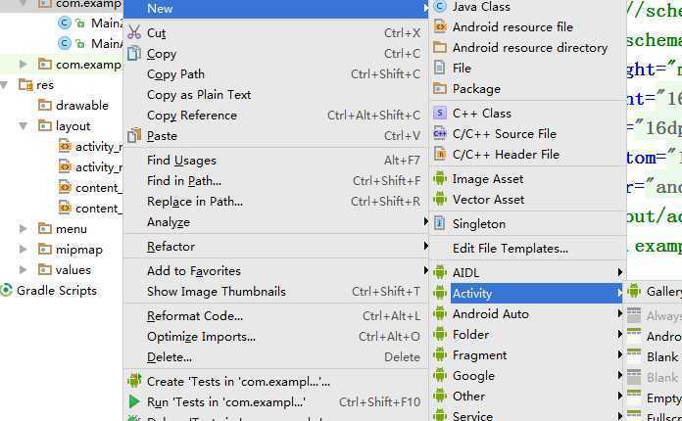This screenshot has width=682, height=421.
Task: Click the Run Tests green arrow icon
Action: click(134, 401)
